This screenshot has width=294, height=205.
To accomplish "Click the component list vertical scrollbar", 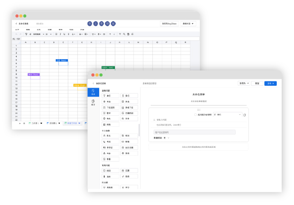I will click(x=139, y=130).
